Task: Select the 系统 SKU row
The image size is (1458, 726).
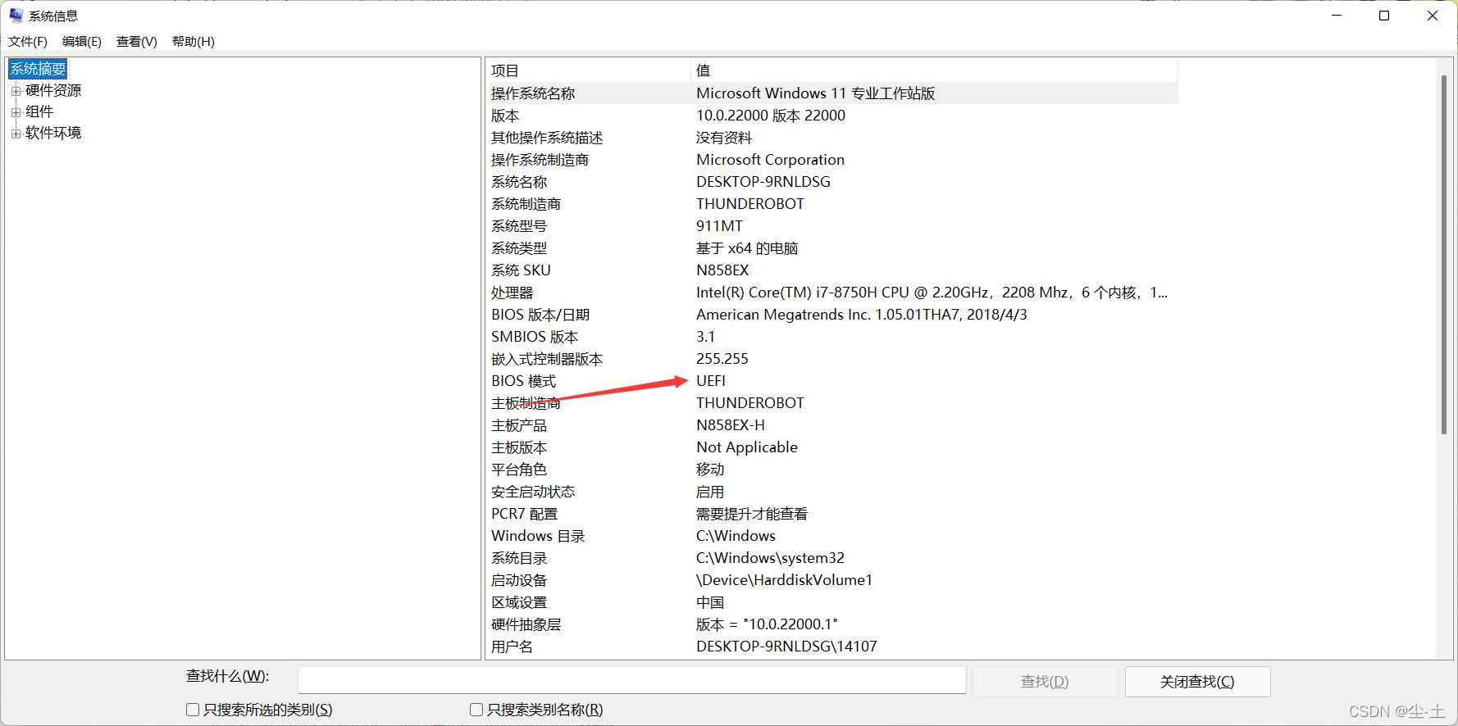Action: [x=832, y=270]
